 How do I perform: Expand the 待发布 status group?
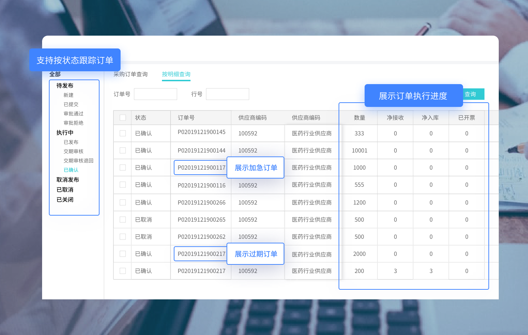pyautogui.click(x=65, y=86)
